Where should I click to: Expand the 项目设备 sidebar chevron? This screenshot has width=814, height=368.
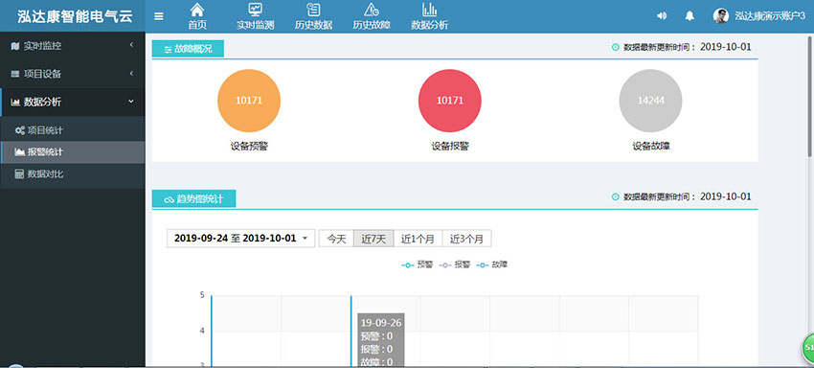132,73
